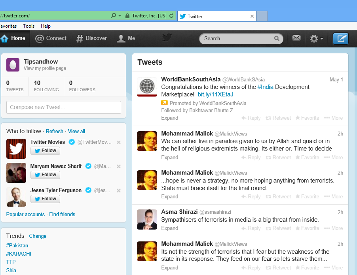Retweet the WorldBankSouthAsia tweet

point(278,118)
